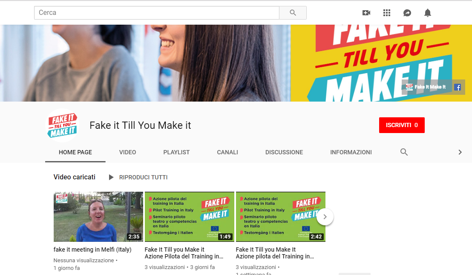
Task: Open the 1:49 pilot training video thumbnail
Action: 189,216
